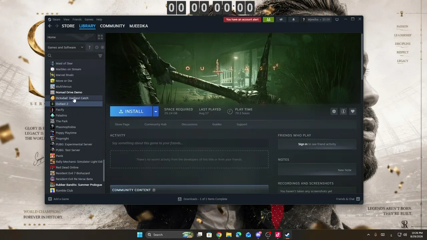
Task: Go back with the Steam back arrow
Action: click(50, 26)
